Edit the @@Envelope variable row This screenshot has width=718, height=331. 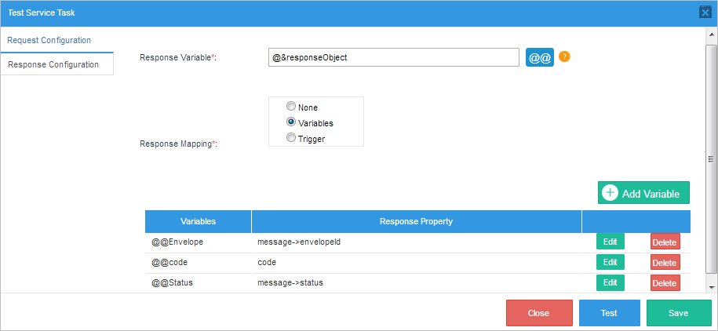point(610,242)
